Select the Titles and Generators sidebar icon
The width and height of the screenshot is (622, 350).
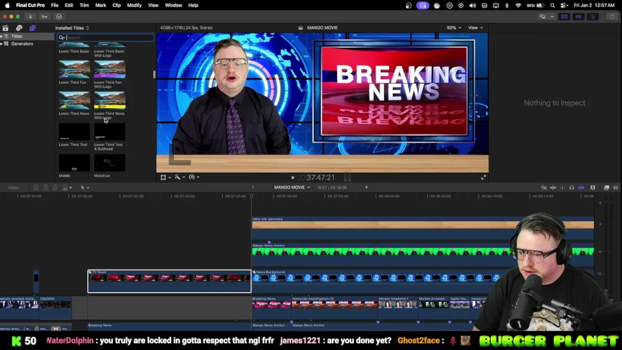[x=33, y=28]
